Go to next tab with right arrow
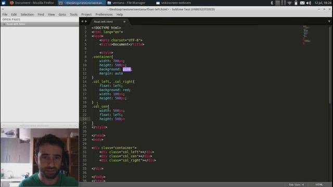The height and width of the screenshot is (187, 333). 86,21
